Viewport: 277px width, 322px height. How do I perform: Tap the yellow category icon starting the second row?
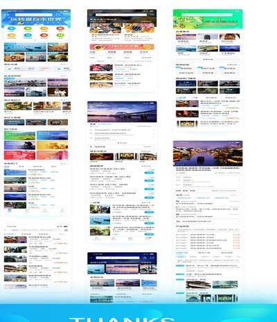pos(12,35)
